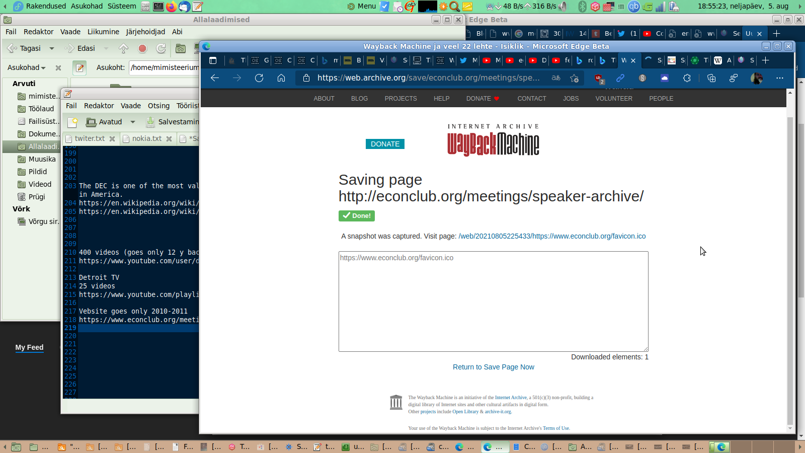805x453 pixels.
Task: Open volume control speaker icon
Action: [562, 6]
